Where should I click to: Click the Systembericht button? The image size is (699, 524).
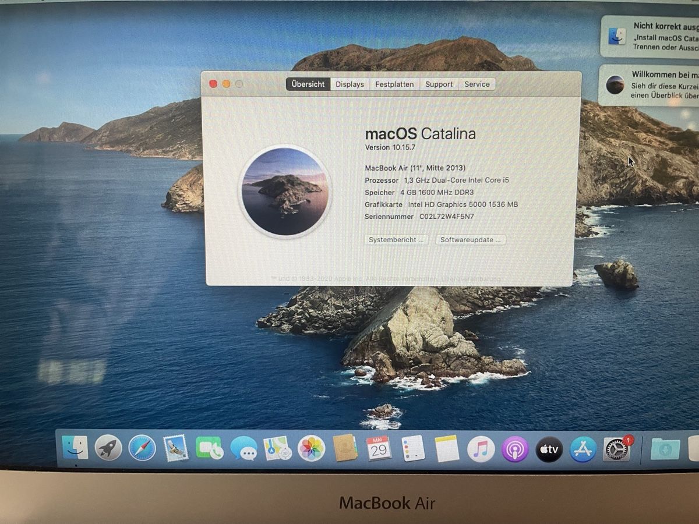point(397,240)
